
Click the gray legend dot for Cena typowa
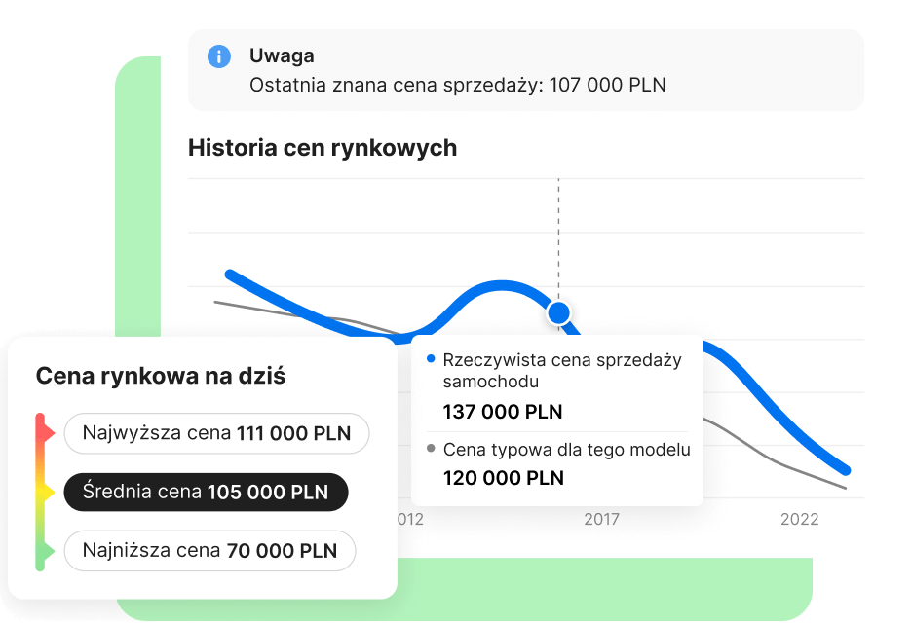(432, 450)
